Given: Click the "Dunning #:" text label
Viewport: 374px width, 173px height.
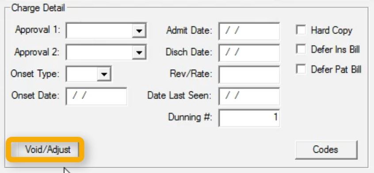Looking at the screenshot, I should (x=190, y=117).
